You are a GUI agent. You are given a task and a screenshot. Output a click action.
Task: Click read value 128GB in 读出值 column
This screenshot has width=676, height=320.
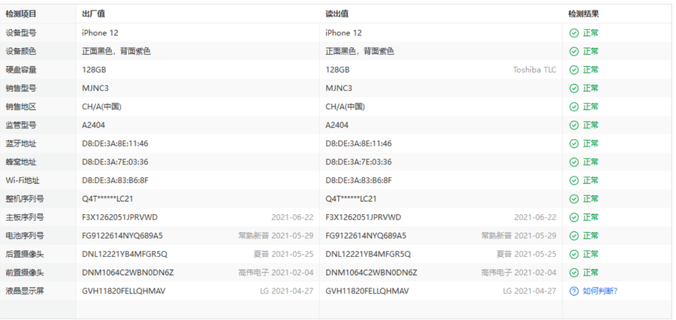coord(337,70)
